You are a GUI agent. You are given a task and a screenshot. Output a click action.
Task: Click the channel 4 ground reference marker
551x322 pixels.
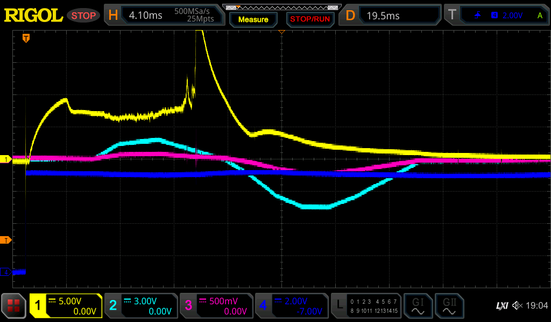pos(6,272)
